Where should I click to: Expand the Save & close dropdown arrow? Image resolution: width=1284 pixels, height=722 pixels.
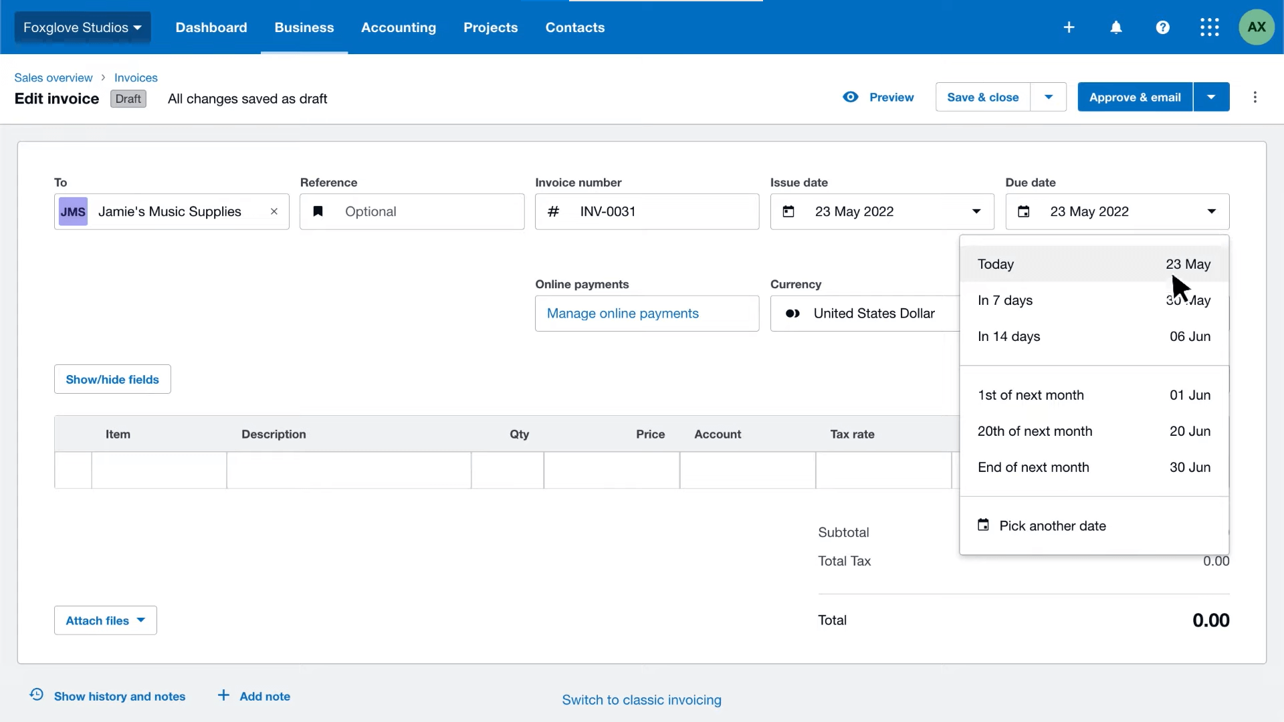coord(1049,98)
